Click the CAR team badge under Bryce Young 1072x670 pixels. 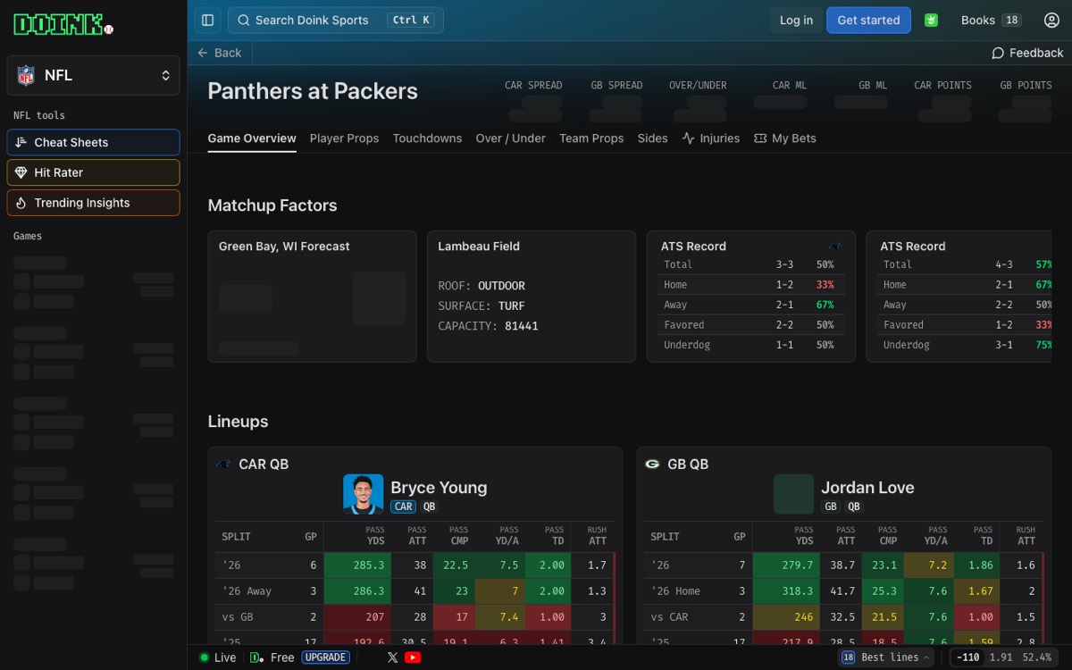(404, 507)
